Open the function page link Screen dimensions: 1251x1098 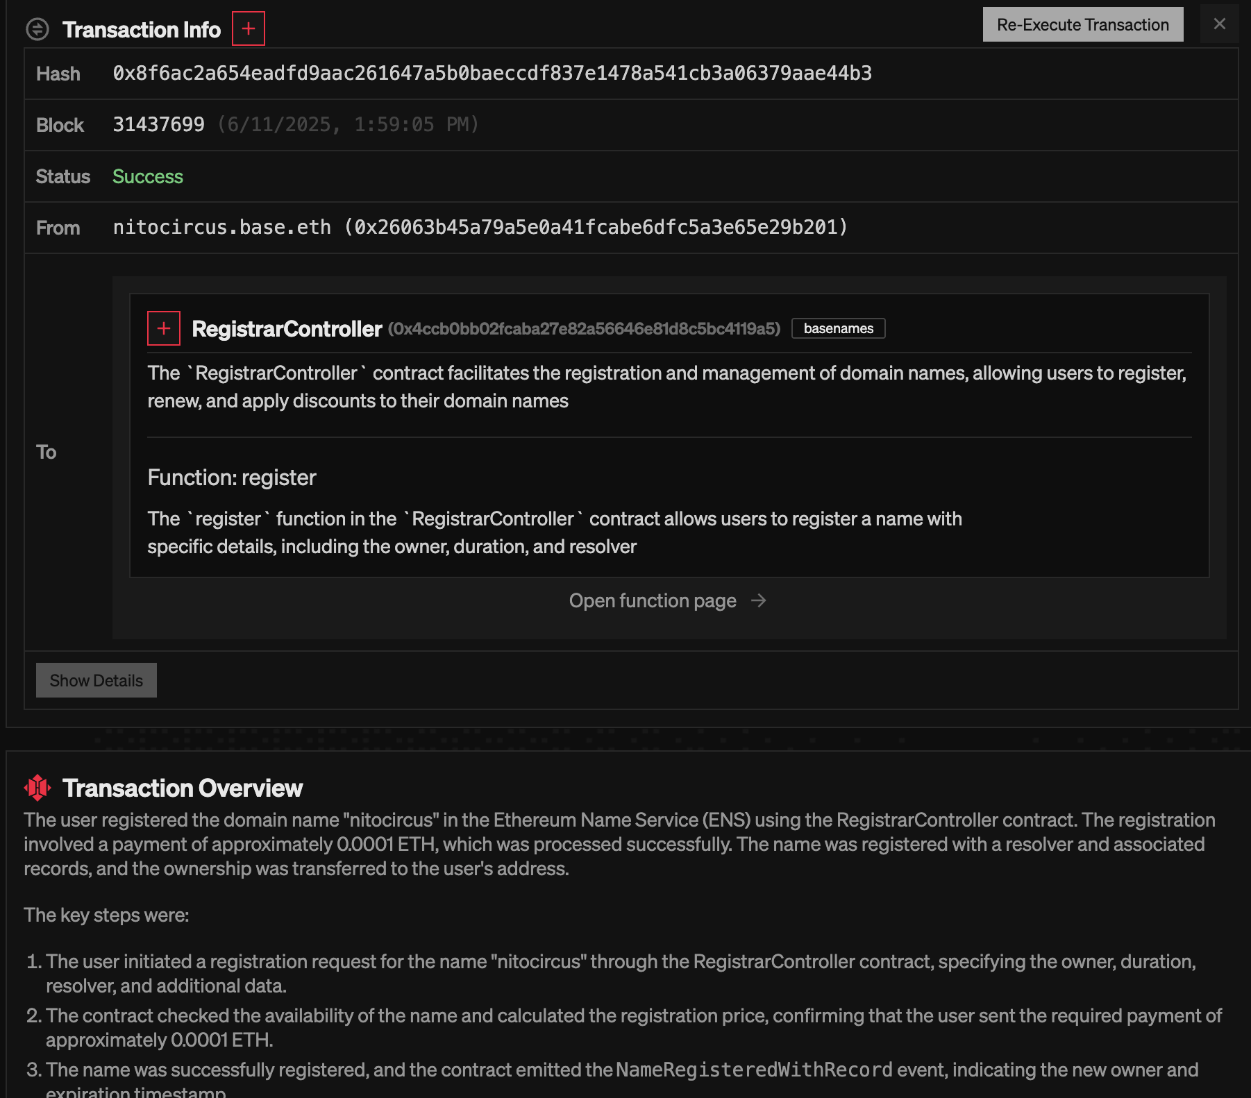click(x=652, y=601)
